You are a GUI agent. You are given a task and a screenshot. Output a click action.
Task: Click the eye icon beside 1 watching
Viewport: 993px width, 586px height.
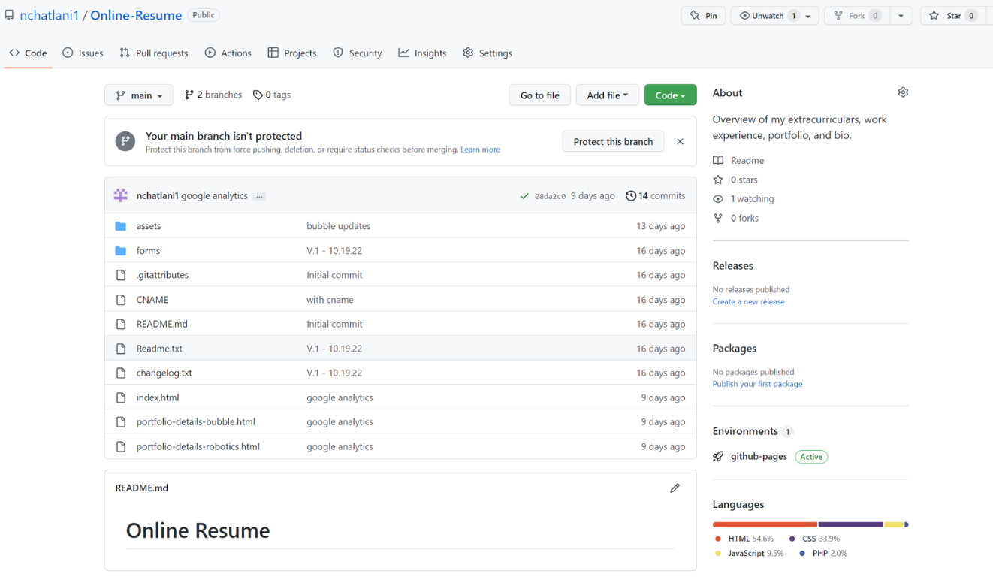pyautogui.click(x=718, y=199)
